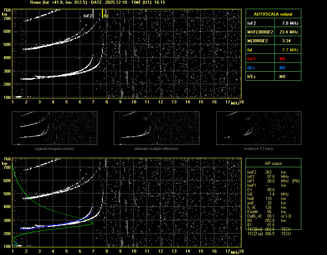Select the original ionogram resized thumbnail

54,128
